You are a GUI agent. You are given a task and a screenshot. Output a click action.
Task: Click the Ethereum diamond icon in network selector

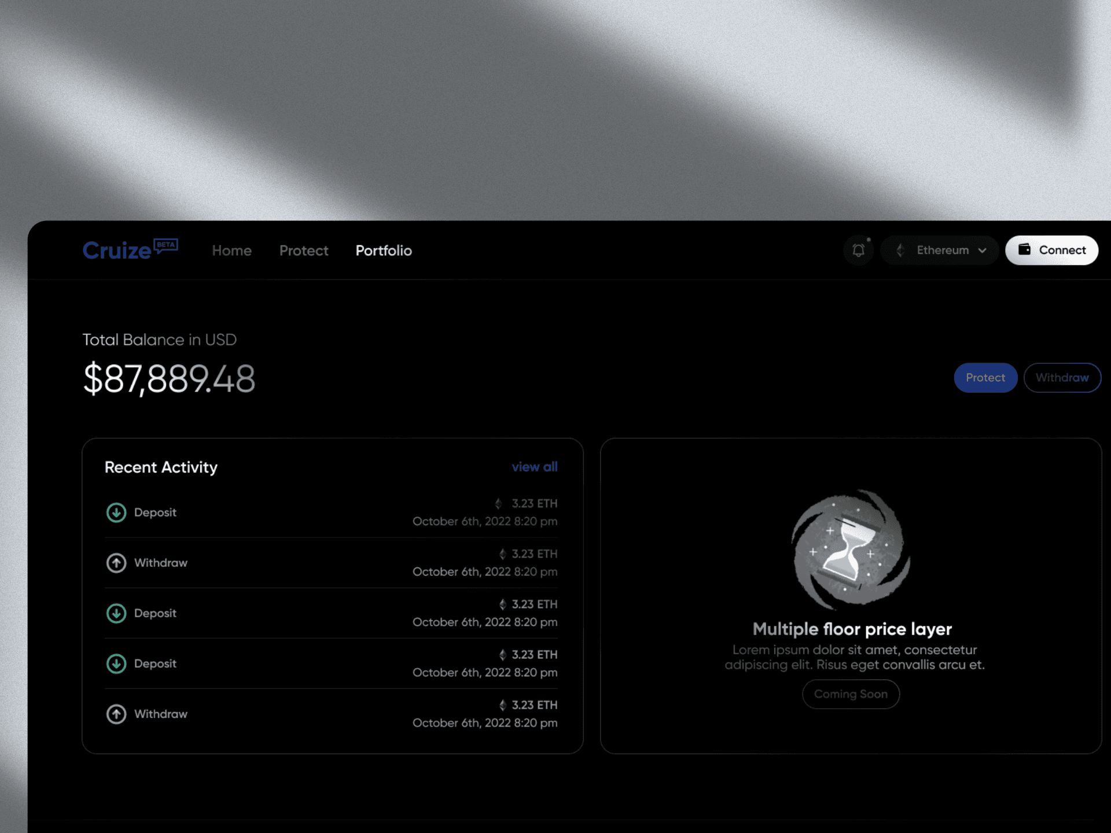click(900, 250)
